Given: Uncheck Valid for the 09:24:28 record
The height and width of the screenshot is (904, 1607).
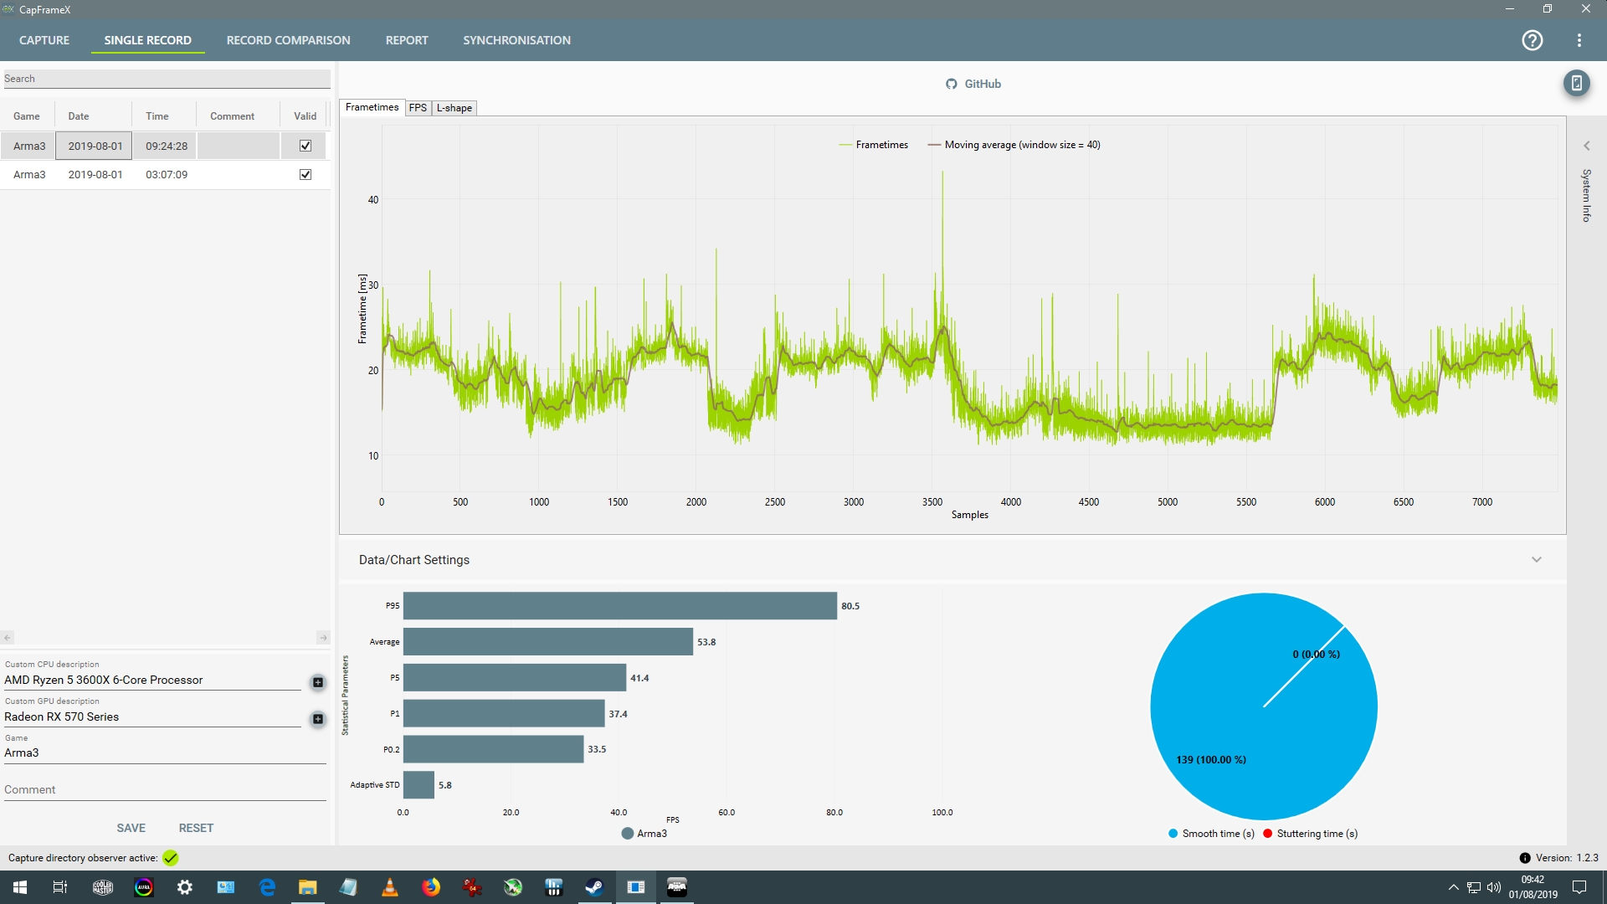Looking at the screenshot, I should (x=305, y=146).
